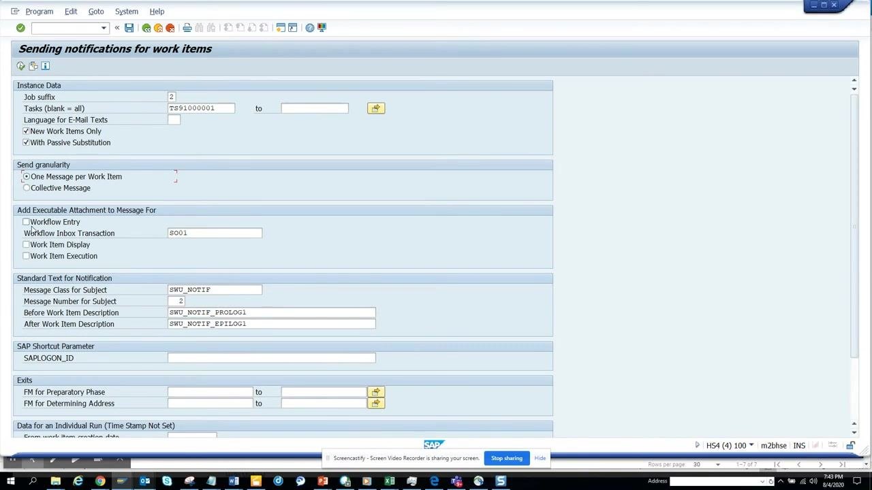Click the Stop sharing button
Screen dimensions: 872x490
point(507,458)
